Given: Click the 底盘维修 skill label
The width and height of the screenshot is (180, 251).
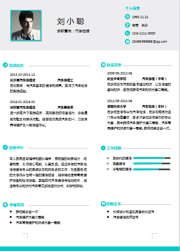Looking at the screenshot, I should click(119, 163).
